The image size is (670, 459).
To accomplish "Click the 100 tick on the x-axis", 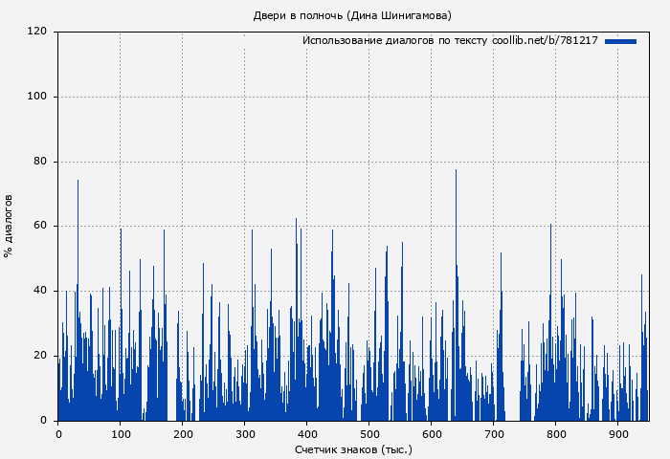I will [121, 433].
